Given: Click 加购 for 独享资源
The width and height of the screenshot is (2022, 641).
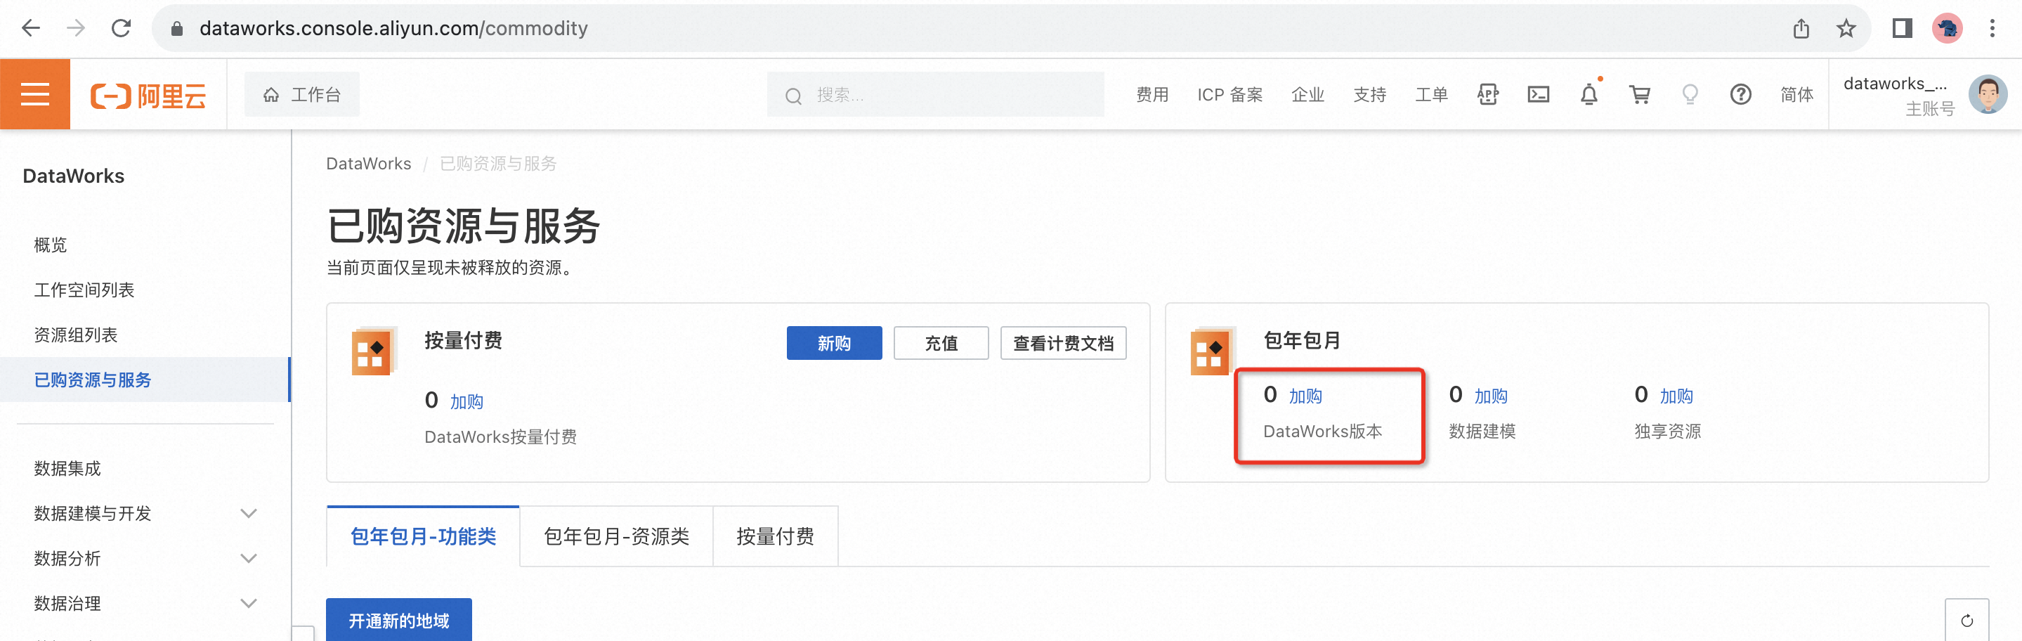Looking at the screenshot, I should [1676, 396].
